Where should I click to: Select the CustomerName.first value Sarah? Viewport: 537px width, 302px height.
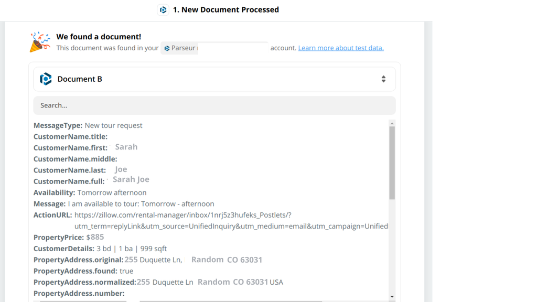126,147
